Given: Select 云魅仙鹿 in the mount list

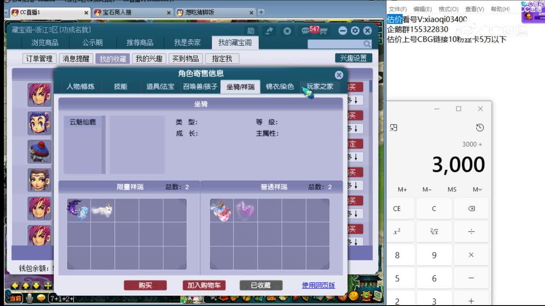Looking at the screenshot, I should point(83,122).
